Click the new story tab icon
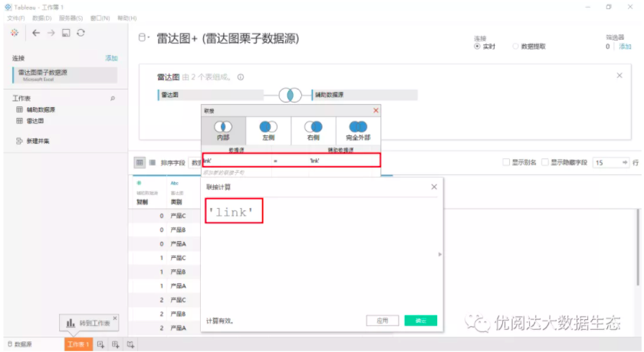 (x=130, y=344)
